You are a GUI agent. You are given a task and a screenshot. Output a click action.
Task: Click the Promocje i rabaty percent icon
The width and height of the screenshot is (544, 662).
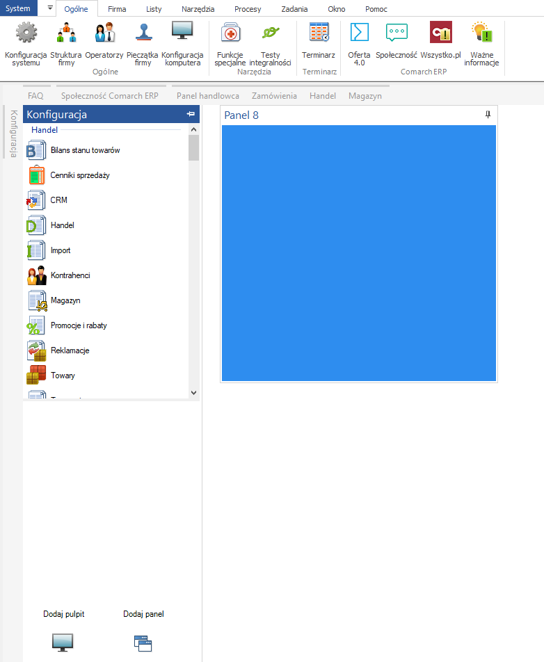pos(36,325)
